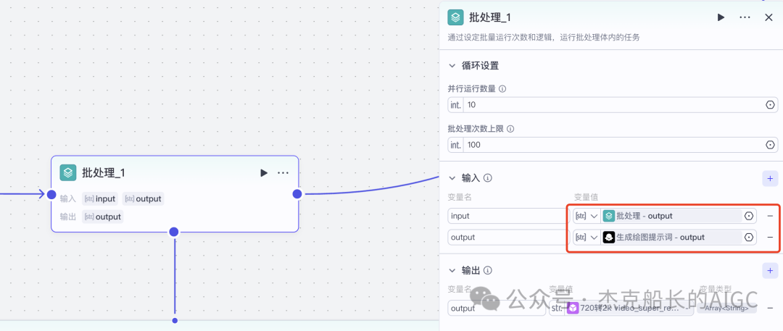Add a new output variable
The width and height of the screenshot is (783, 331).
(x=770, y=271)
